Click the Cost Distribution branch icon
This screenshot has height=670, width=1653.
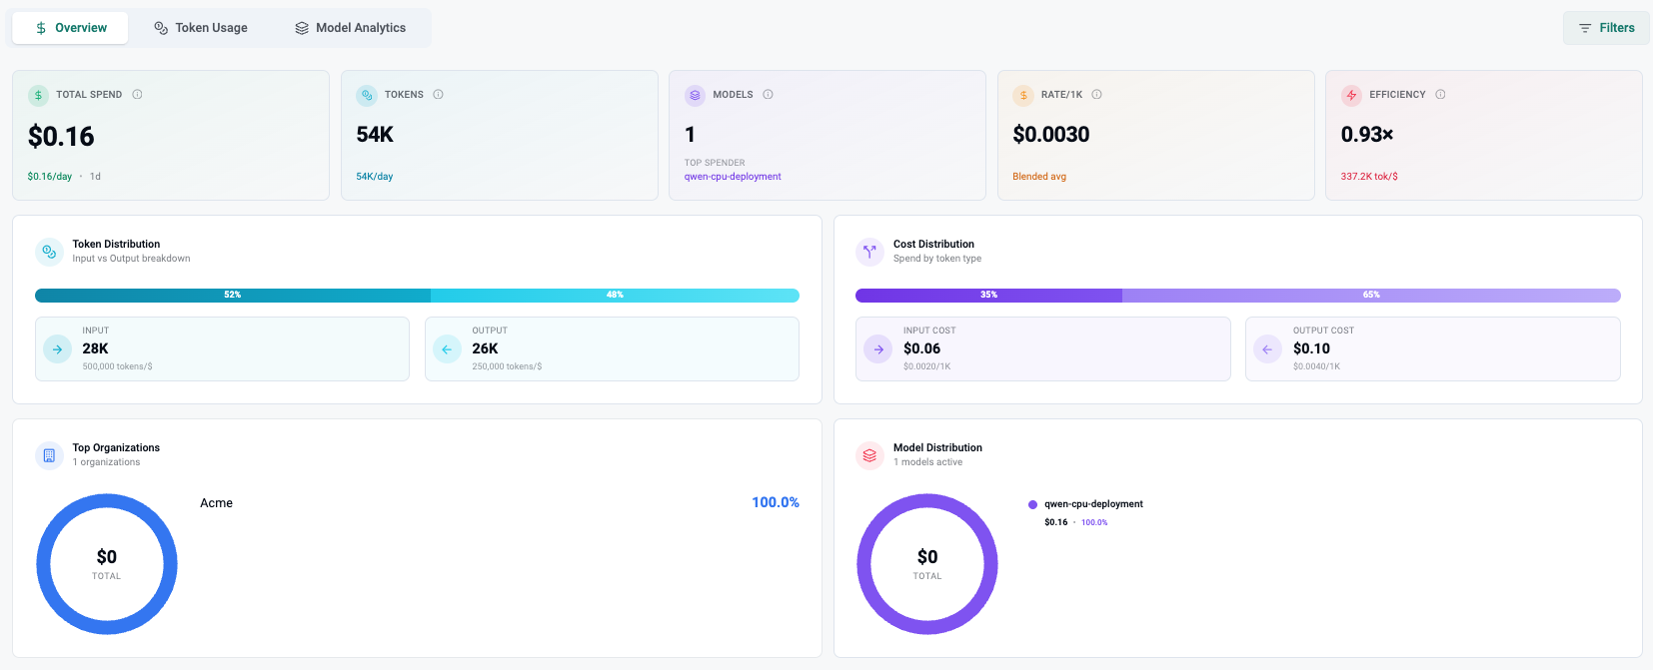pyautogui.click(x=869, y=252)
